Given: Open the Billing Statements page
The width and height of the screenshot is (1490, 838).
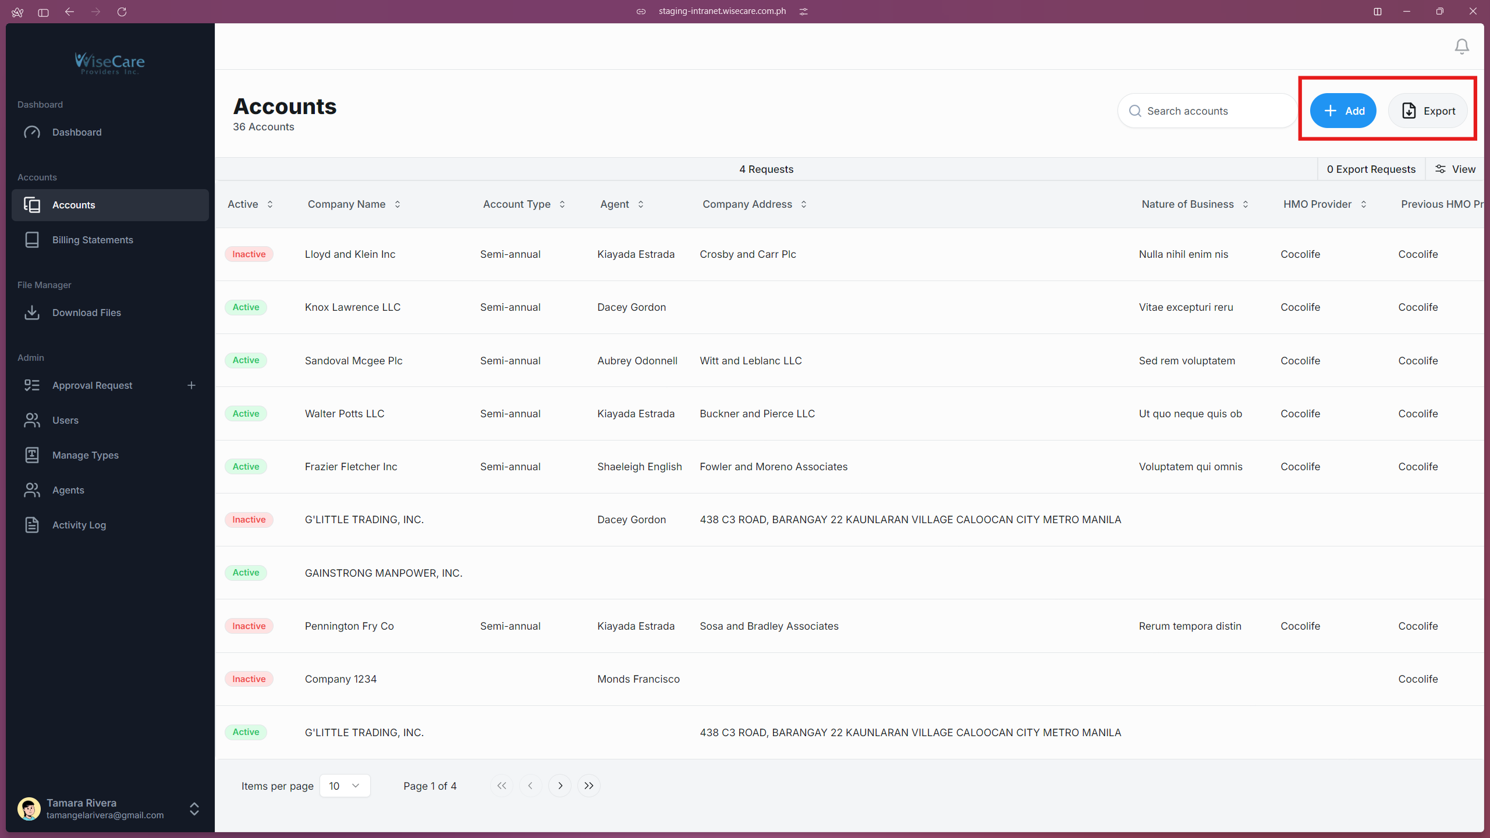Looking at the screenshot, I should click(92, 240).
